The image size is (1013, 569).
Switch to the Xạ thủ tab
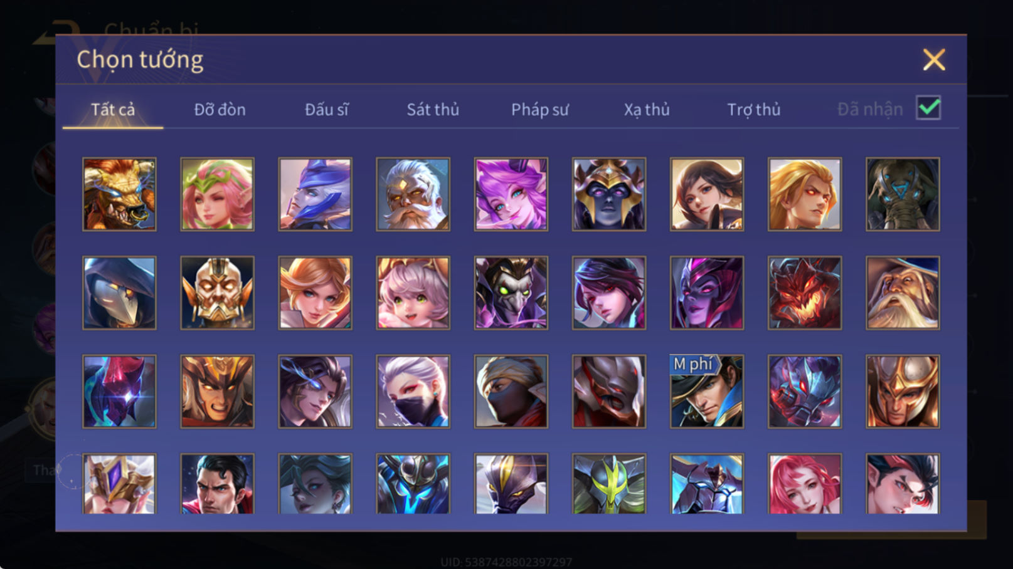click(647, 110)
